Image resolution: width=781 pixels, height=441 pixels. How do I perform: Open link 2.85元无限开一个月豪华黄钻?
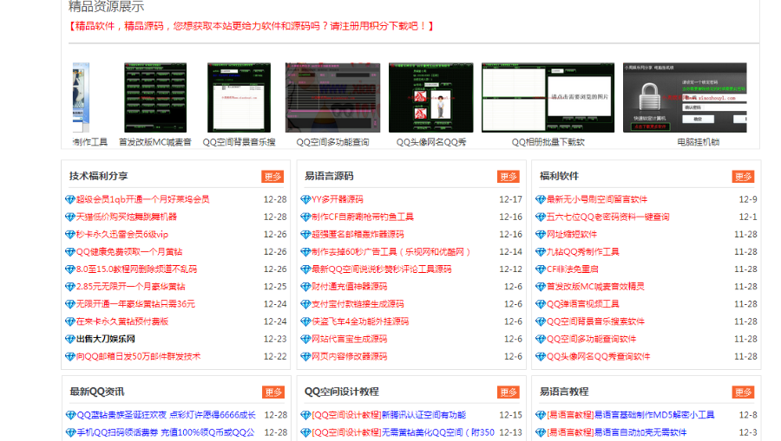tap(130, 287)
